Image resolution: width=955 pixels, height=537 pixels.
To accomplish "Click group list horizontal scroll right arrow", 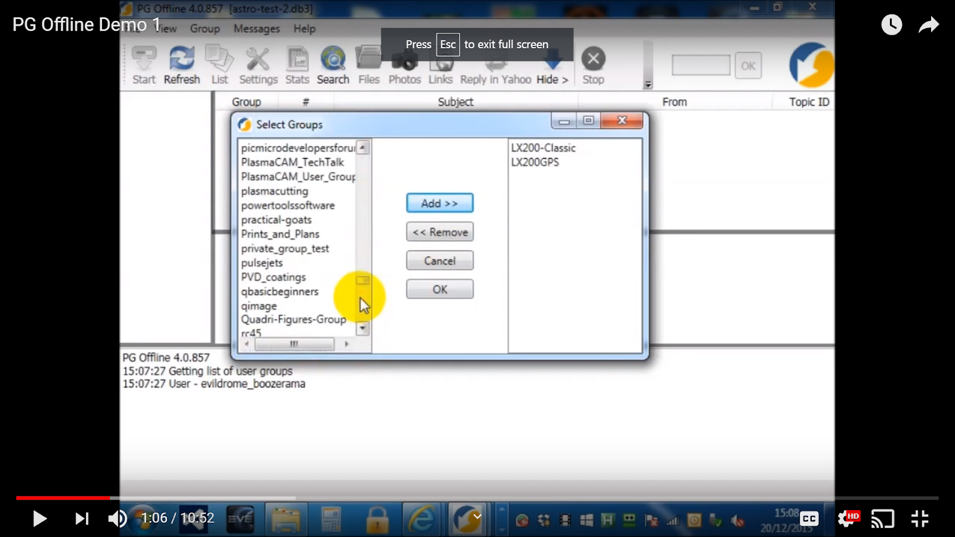I will click(x=346, y=344).
